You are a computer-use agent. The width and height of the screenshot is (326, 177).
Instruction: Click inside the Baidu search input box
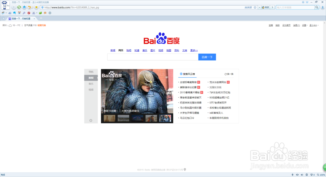153,57
